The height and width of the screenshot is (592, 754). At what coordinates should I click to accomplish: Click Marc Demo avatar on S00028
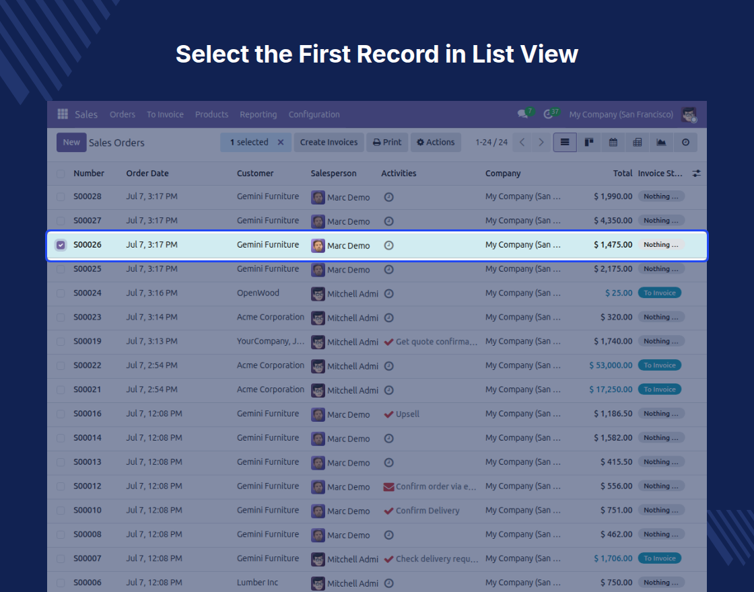(318, 197)
